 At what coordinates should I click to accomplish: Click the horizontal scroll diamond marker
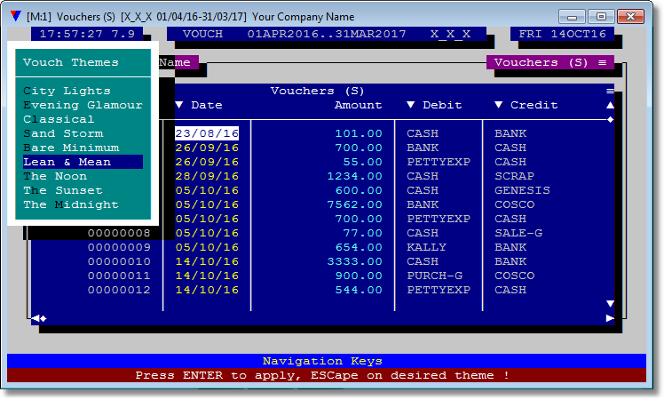tap(43, 318)
